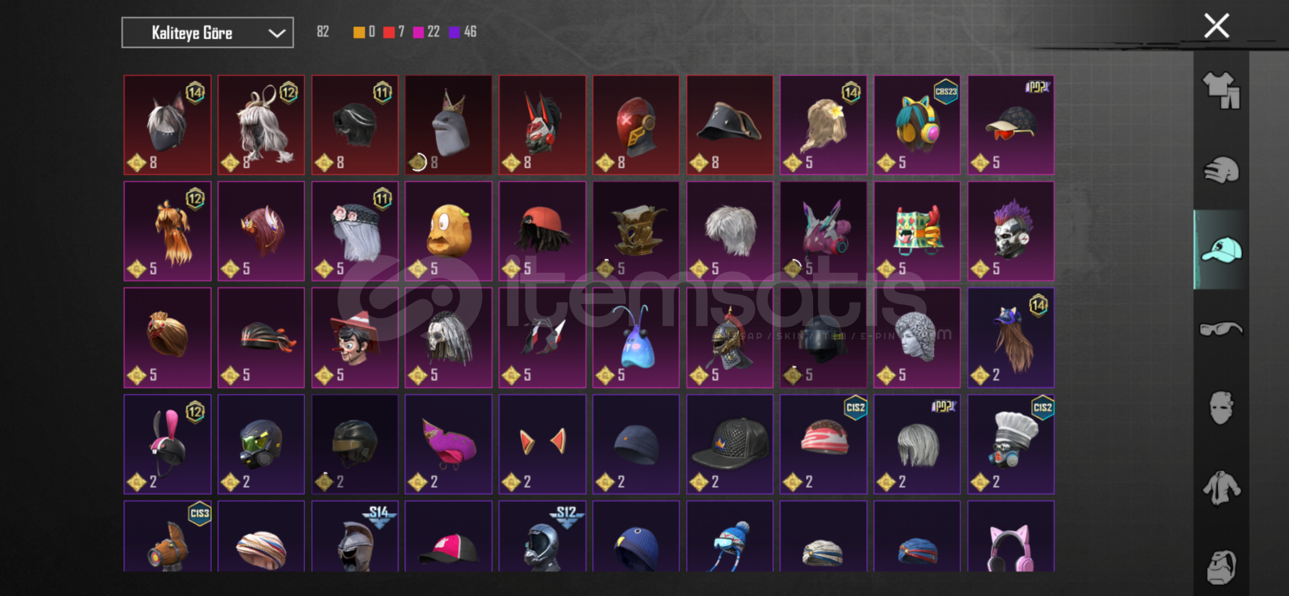Open the Kaliteye Göre sort dropdown

(207, 33)
